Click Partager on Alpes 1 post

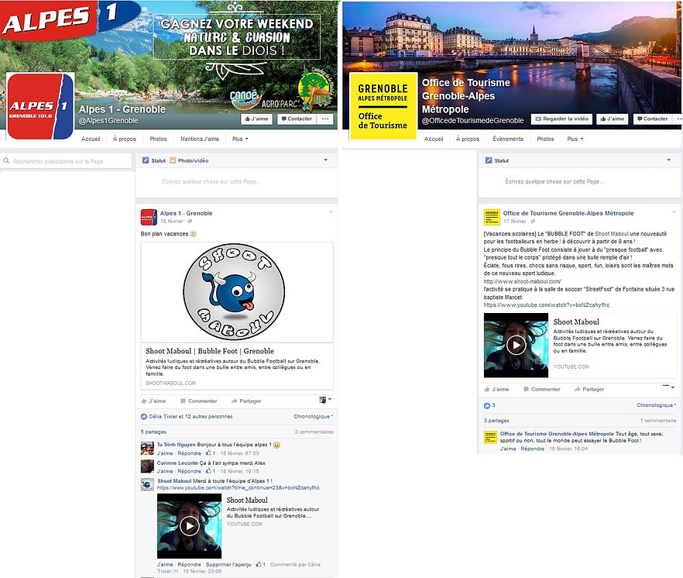pyautogui.click(x=246, y=401)
